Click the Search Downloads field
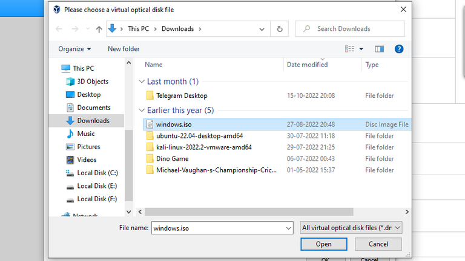465x261 pixels. tap(350, 29)
